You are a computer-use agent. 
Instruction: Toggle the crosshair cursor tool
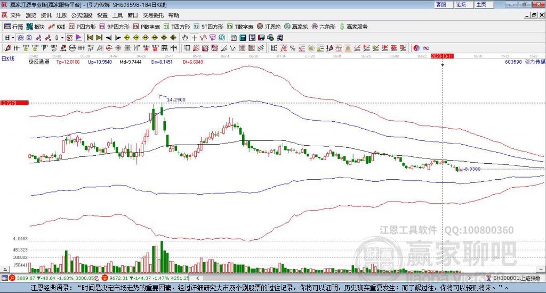click(x=194, y=38)
